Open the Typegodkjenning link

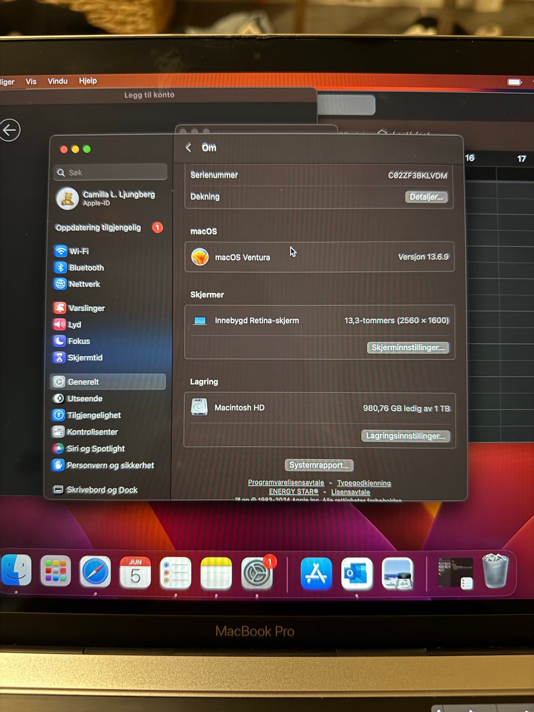tap(364, 483)
